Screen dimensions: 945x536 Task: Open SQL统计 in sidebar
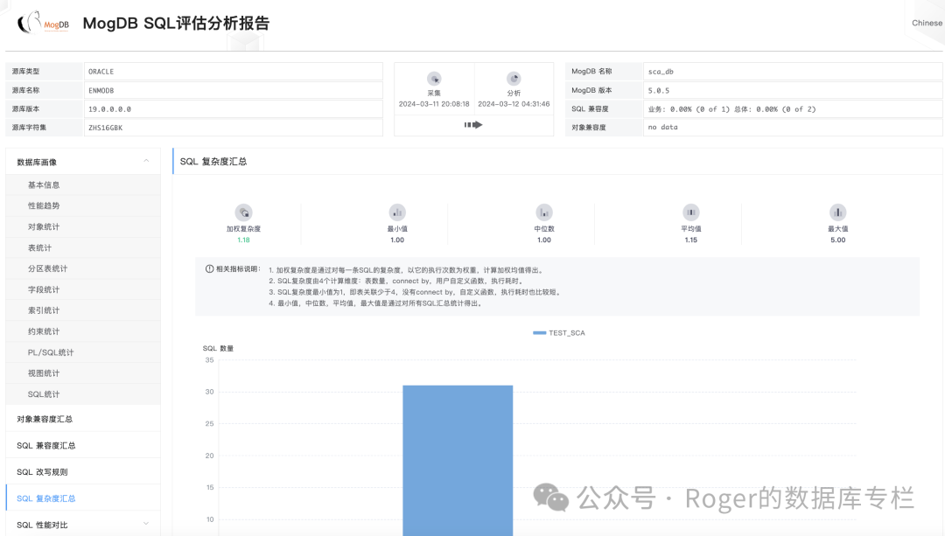click(83, 394)
